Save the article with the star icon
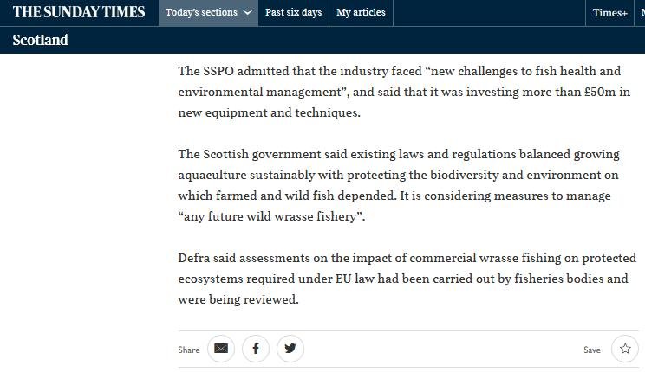Viewport: 645px width, 372px height. pos(625,349)
